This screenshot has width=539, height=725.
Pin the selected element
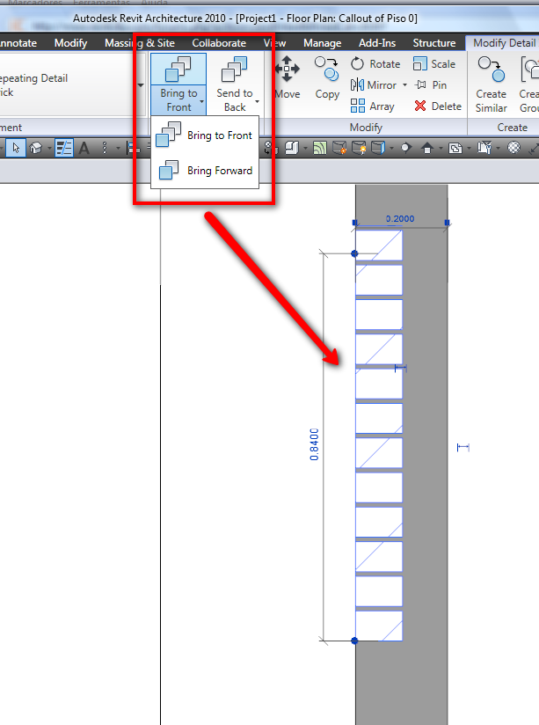tap(431, 85)
